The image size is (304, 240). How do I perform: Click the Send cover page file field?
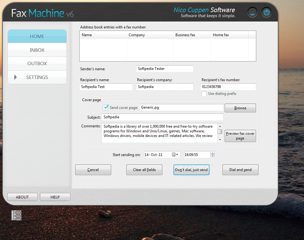181,107
